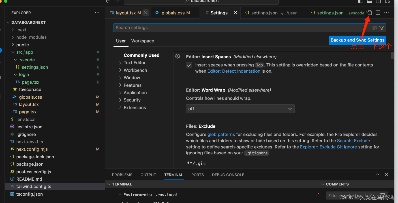Open the Word Wrap dropdown showing off
Image resolution: width=398 pixels, height=203 pixels.
[240, 109]
